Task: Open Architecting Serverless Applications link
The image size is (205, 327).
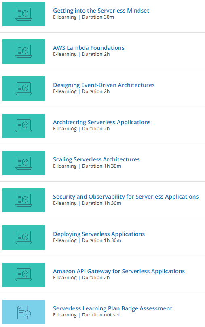Action: [101, 122]
